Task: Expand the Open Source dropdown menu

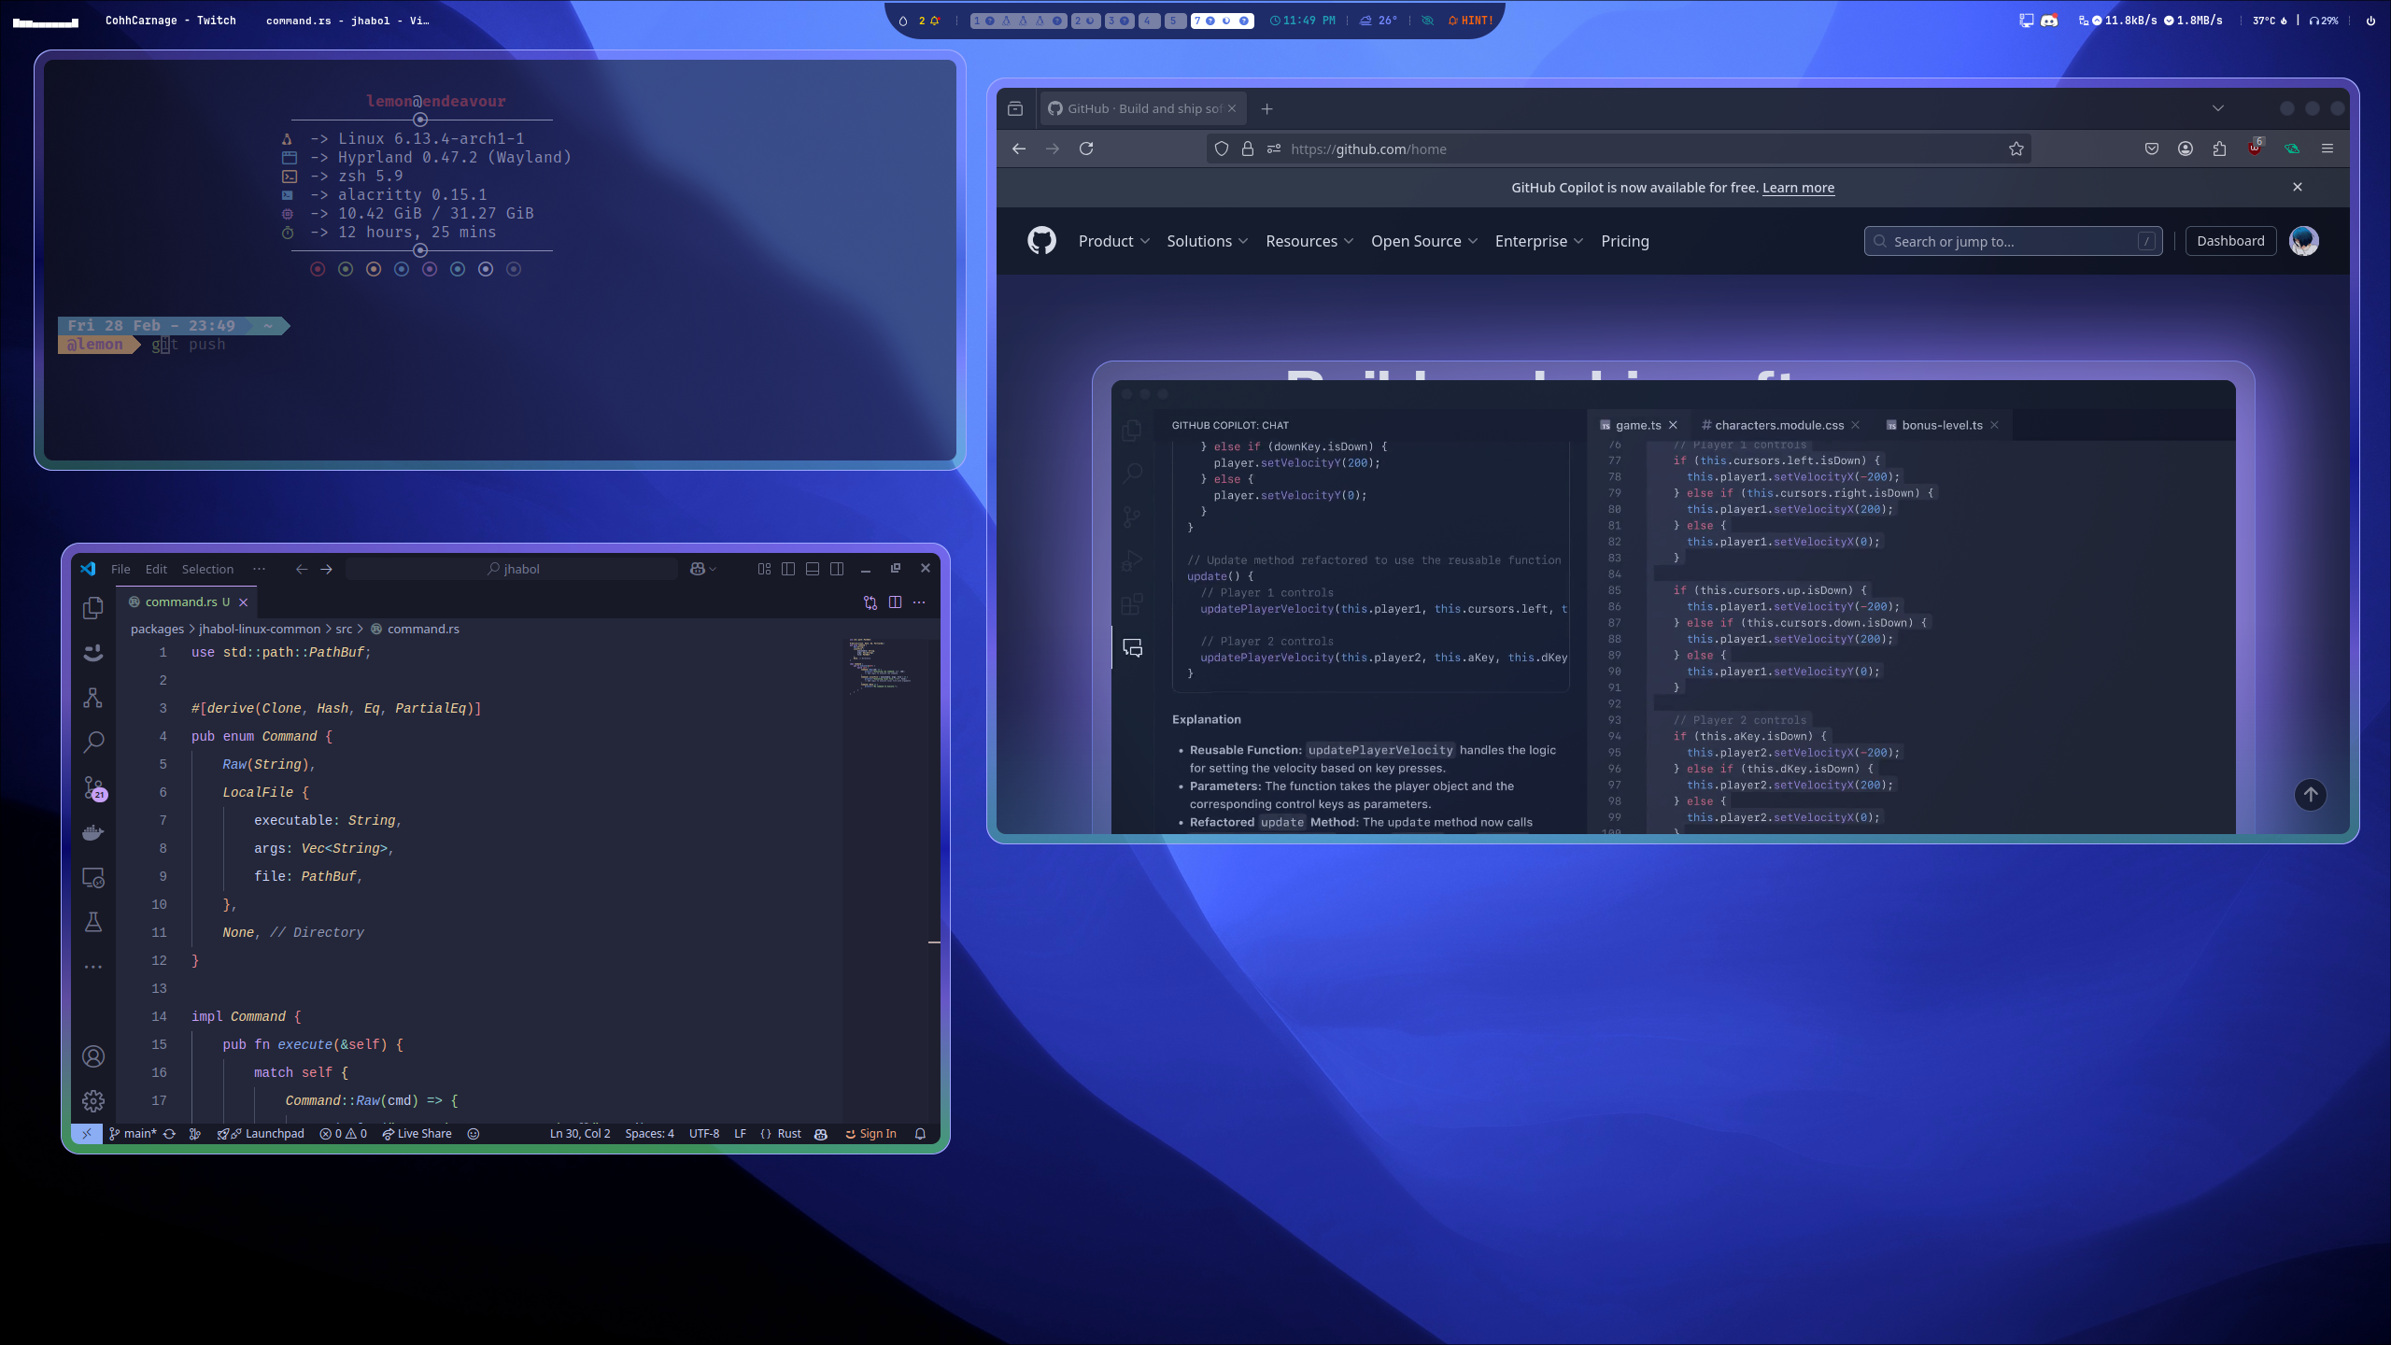Action: (x=1423, y=241)
